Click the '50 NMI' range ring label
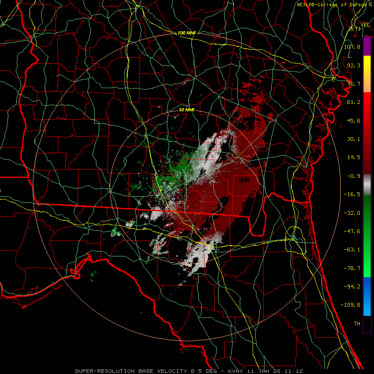The height and width of the screenshot is (374, 374). click(x=187, y=110)
